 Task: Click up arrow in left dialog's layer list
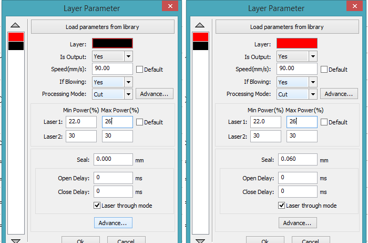pos(15,25)
